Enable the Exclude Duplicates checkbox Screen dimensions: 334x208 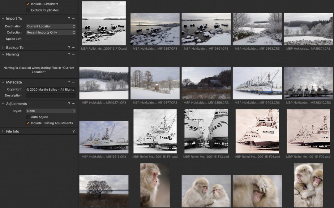click(28, 10)
